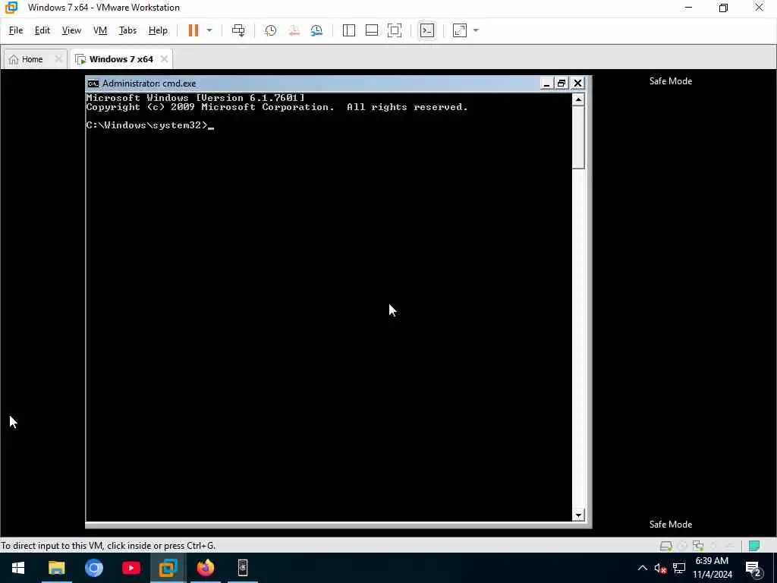The image size is (777, 583).
Task: Toggle the thumbnail bar view
Action: (372, 30)
